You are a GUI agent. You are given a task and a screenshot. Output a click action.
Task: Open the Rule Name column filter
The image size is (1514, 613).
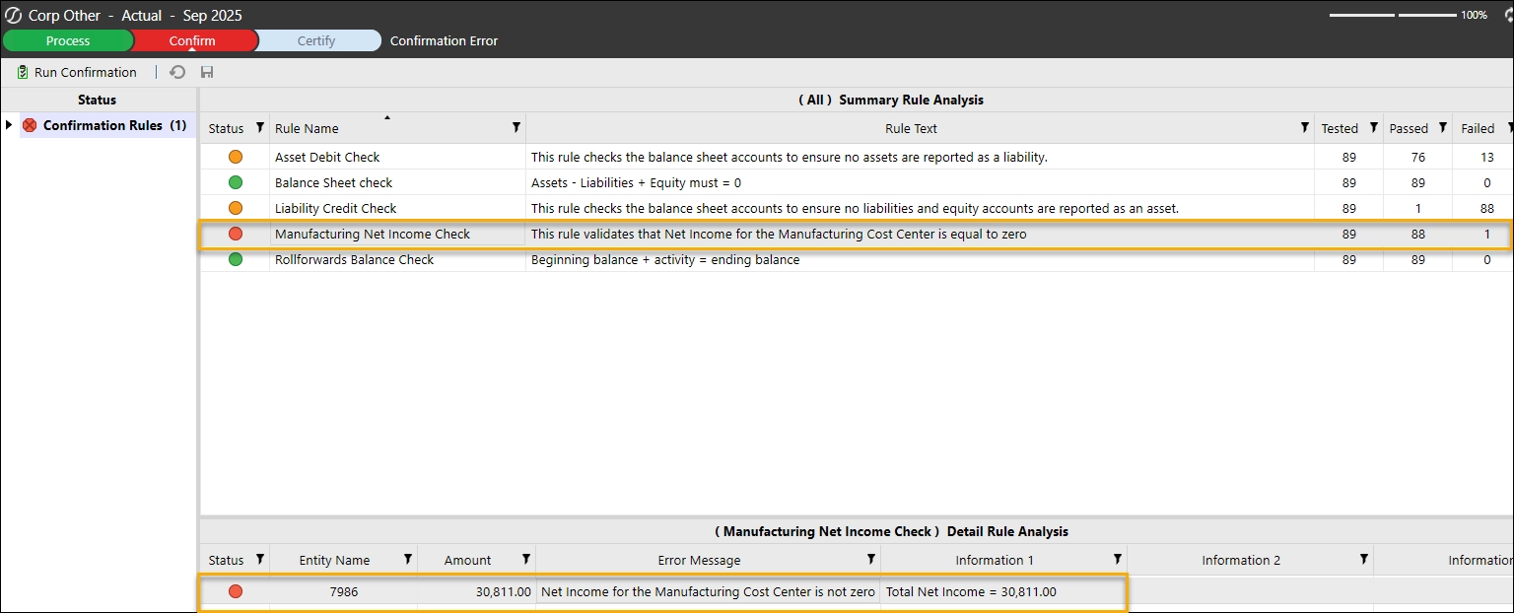pos(516,128)
